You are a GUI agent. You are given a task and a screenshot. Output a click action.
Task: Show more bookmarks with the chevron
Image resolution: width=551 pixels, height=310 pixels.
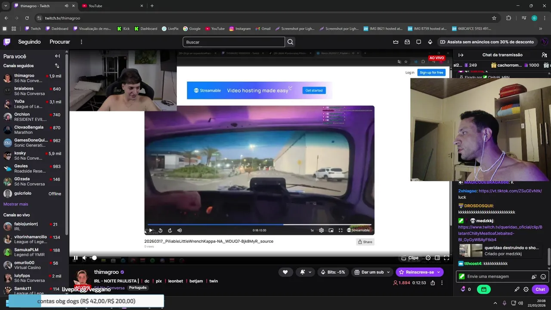point(541,29)
